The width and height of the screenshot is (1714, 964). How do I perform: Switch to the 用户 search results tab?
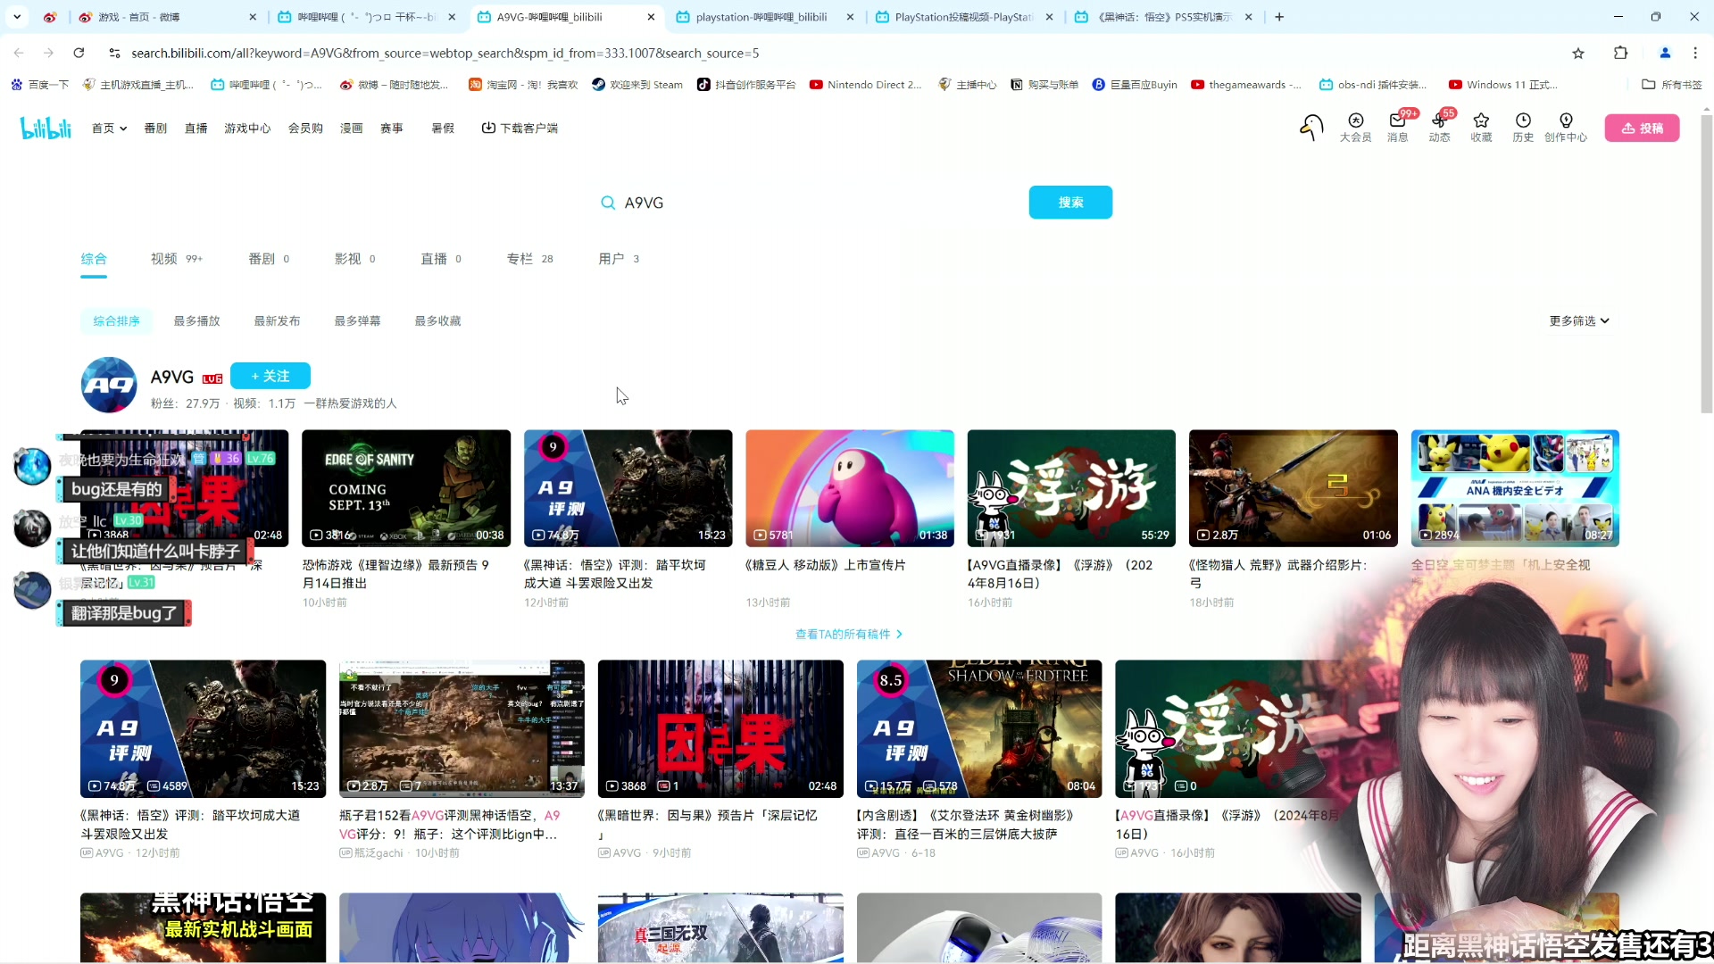(612, 258)
